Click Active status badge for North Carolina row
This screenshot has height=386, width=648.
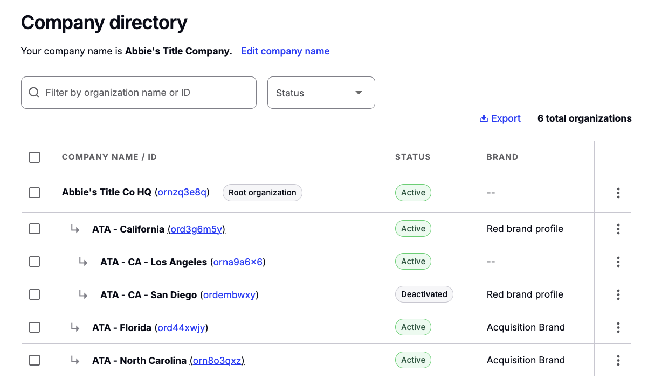click(x=413, y=360)
